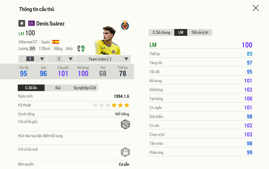Image resolution: width=269 pixels, height=169 pixels.
Task: Click the Spain flag icon
Action: pyautogui.click(x=55, y=42)
